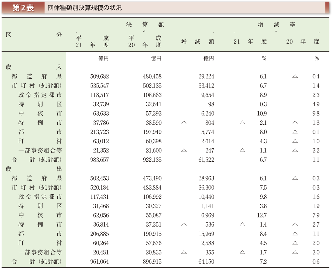Screen dimensions: 332x268
Task: Click the value 535,547
Action: point(99,86)
